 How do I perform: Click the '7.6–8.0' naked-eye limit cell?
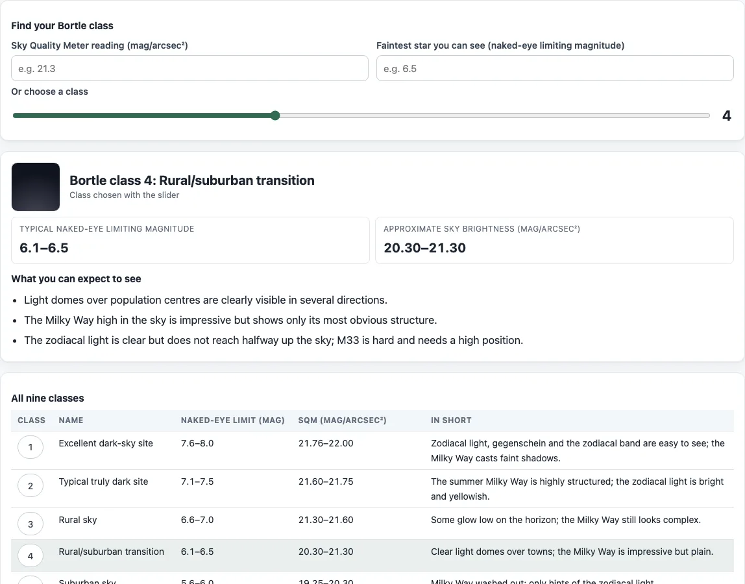pos(197,443)
